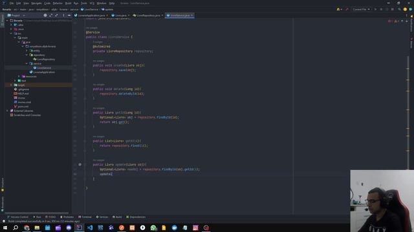Screen dimensions: 414x232
Task: Open the Run tool window
Action: [x=38, y=217]
